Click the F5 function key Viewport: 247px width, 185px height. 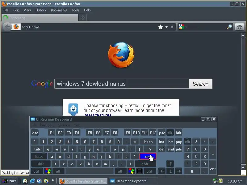[90, 133]
